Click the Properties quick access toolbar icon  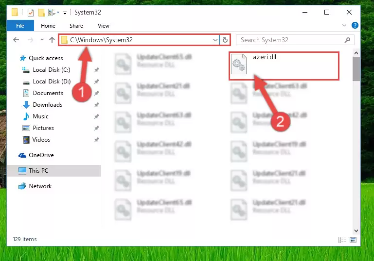click(31, 13)
